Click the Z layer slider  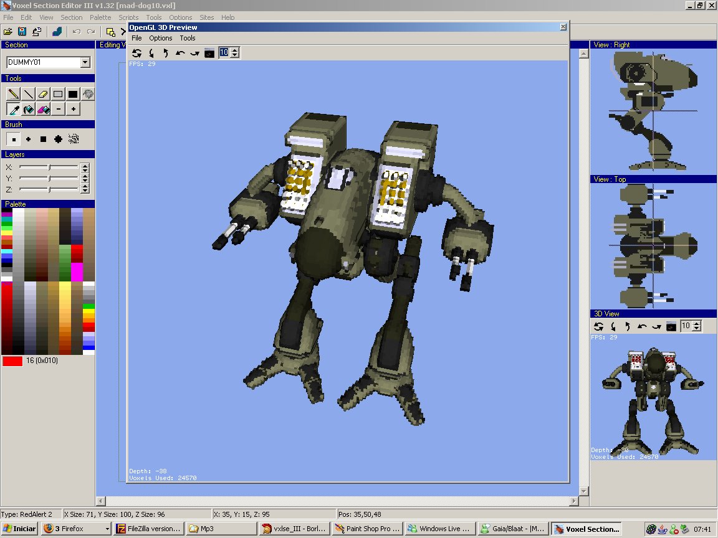coord(49,189)
